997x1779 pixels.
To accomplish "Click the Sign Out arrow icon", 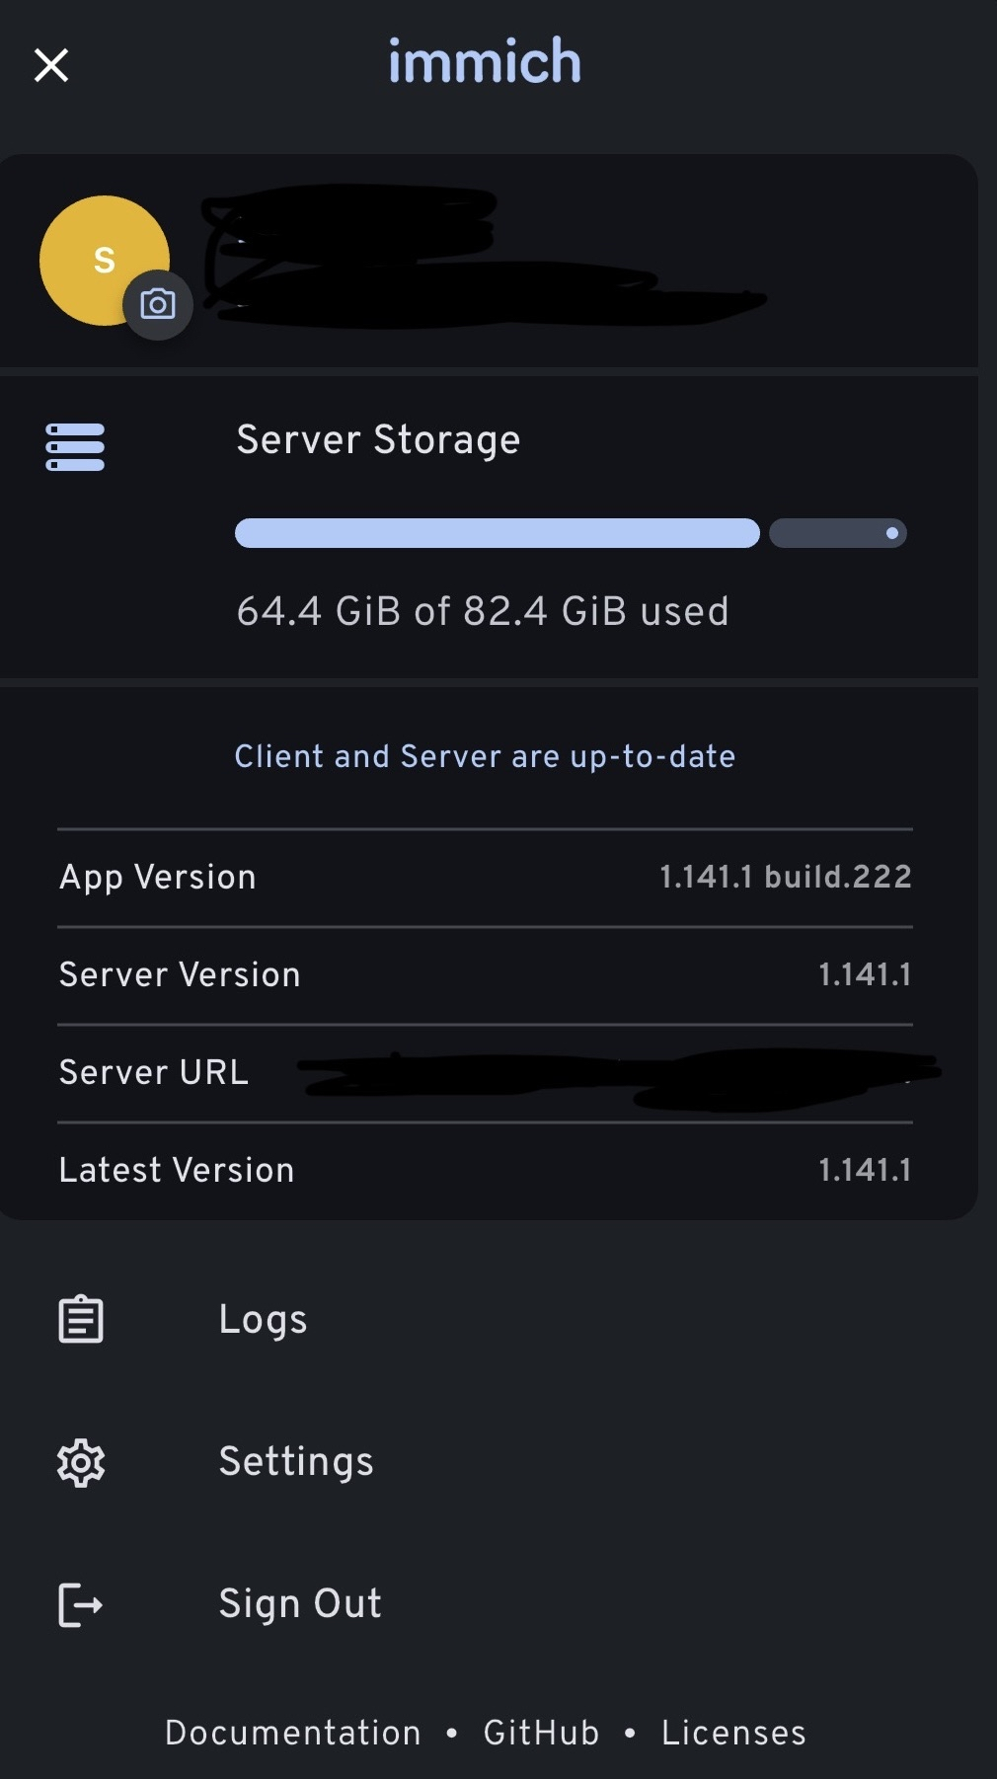I will click(81, 1604).
